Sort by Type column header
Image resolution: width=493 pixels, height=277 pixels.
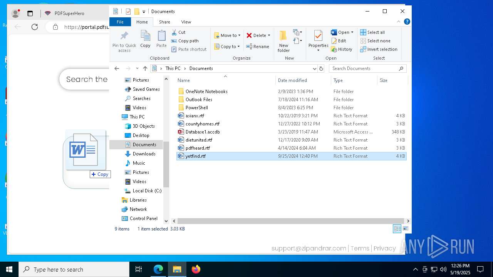click(354, 80)
